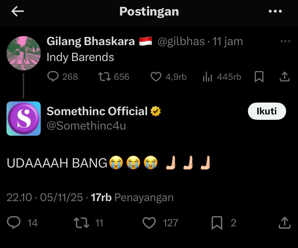Open the three-dot menu in the header
This screenshot has width=298, height=248.
[x=275, y=12]
